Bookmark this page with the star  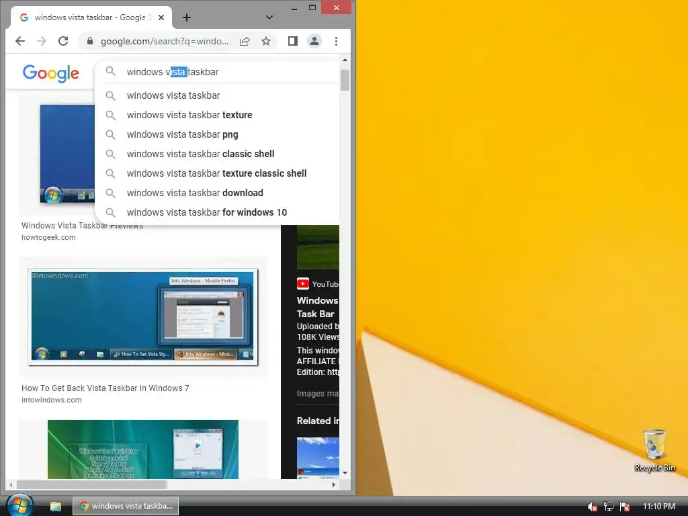tap(266, 41)
